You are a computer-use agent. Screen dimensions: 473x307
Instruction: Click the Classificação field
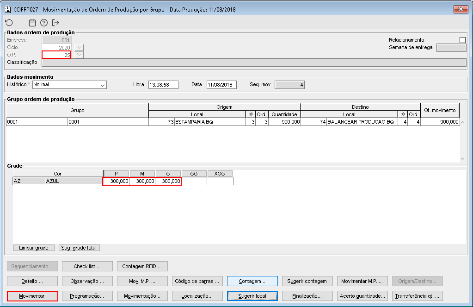click(x=254, y=63)
